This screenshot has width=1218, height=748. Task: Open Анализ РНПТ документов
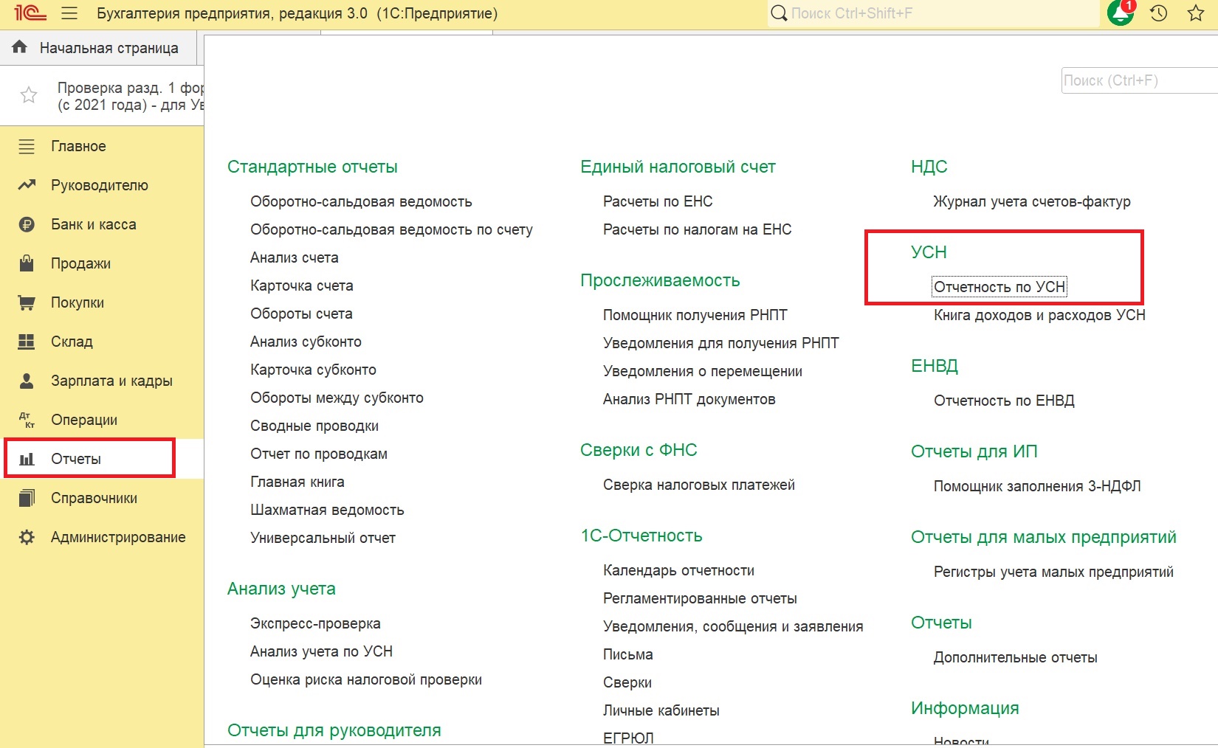click(689, 399)
